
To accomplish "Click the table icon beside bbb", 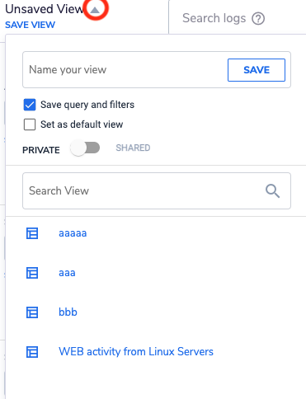I will click(x=32, y=312).
